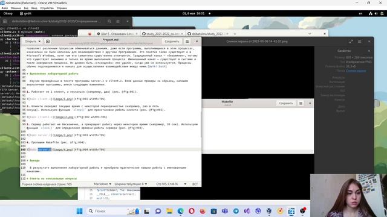Open the Microsoft Store icon on taskbar

click(213, 211)
